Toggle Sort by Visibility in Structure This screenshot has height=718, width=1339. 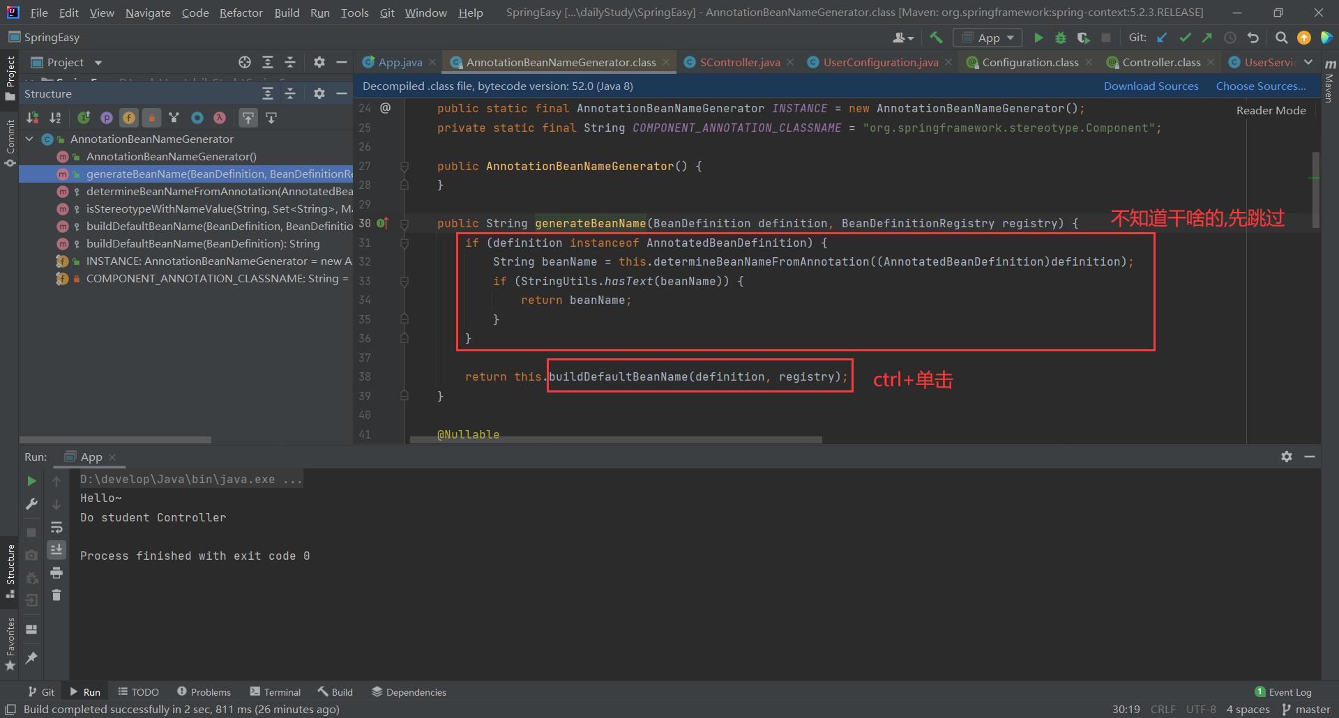(x=33, y=118)
